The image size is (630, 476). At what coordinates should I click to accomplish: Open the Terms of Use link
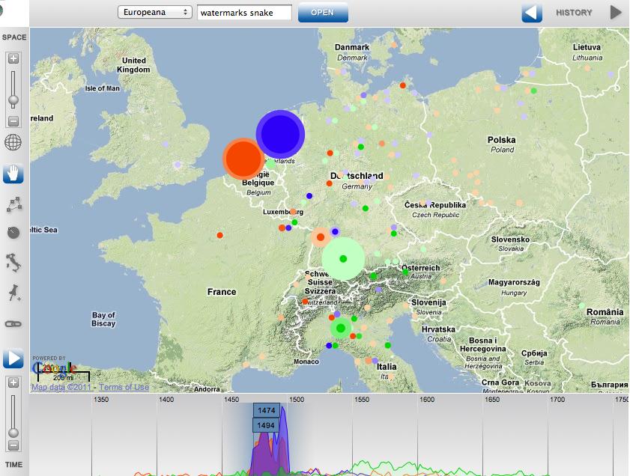pyautogui.click(x=124, y=387)
